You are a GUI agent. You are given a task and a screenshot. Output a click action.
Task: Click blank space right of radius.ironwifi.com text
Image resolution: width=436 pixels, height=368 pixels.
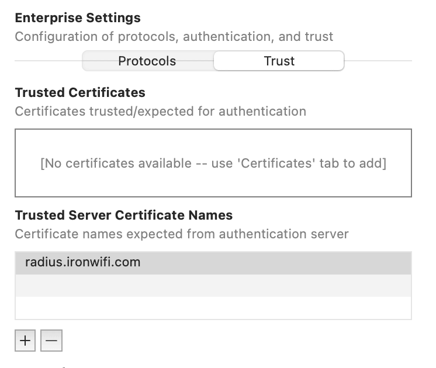[x=275, y=263]
